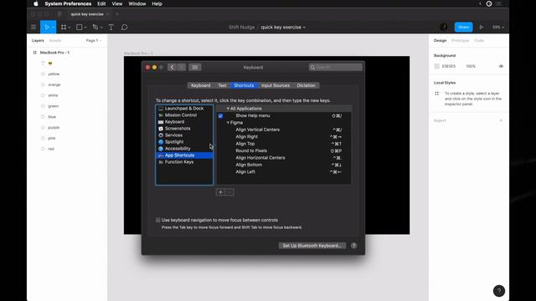The image size is (536, 301).
Task: Click the Figma home icon beside file tab
Action: coord(59,14)
